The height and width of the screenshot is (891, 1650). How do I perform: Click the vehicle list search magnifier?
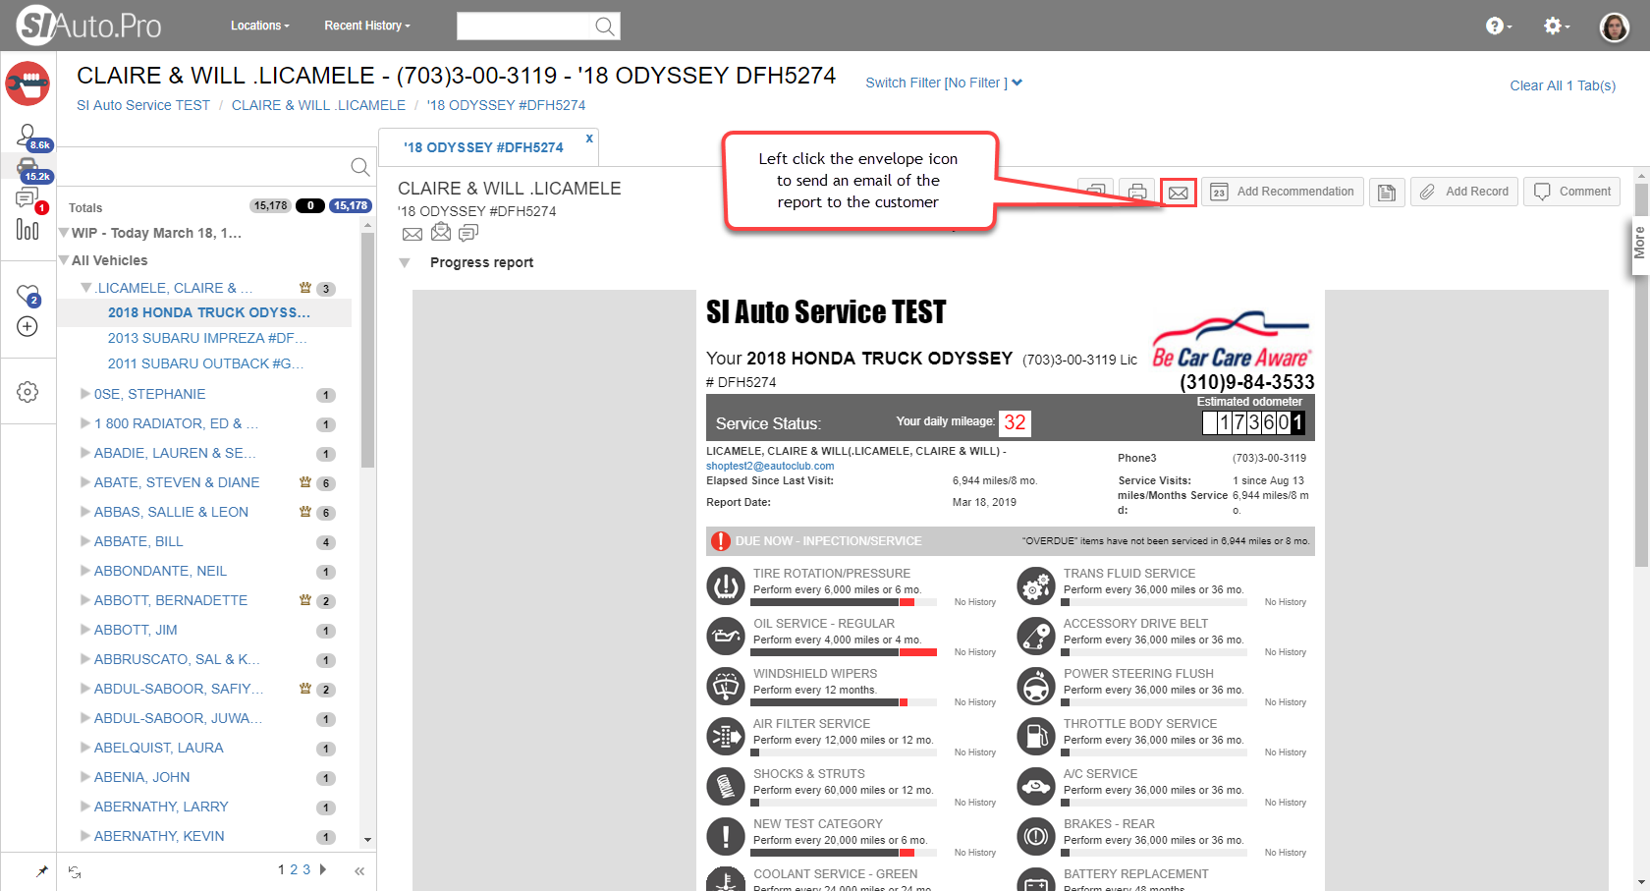click(360, 167)
